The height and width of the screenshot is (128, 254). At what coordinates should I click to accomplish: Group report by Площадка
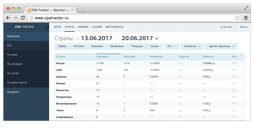click(137, 46)
